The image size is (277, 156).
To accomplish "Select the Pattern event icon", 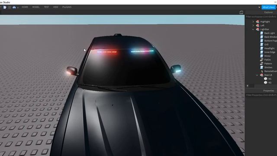I will tap(261, 64).
